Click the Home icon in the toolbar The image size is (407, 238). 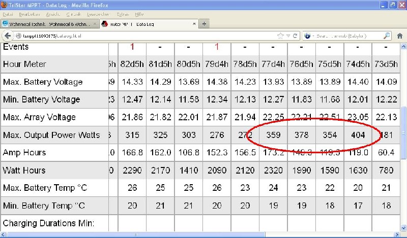point(399,36)
